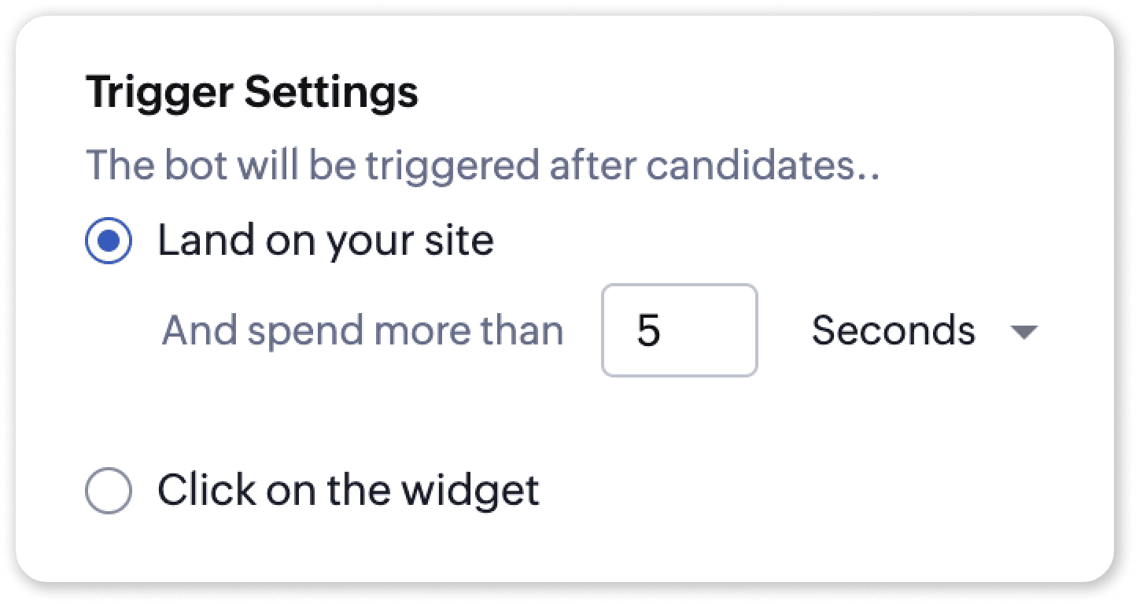The image size is (1136, 604).
Task: Select the "Click on the widget" radio button
Action: pos(108,492)
